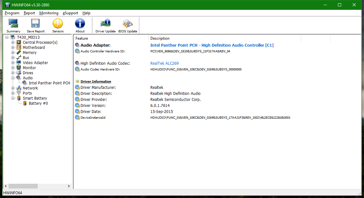Select Intel Panther Point PCH tree item
The height and width of the screenshot is (198, 364).
pos(49,83)
